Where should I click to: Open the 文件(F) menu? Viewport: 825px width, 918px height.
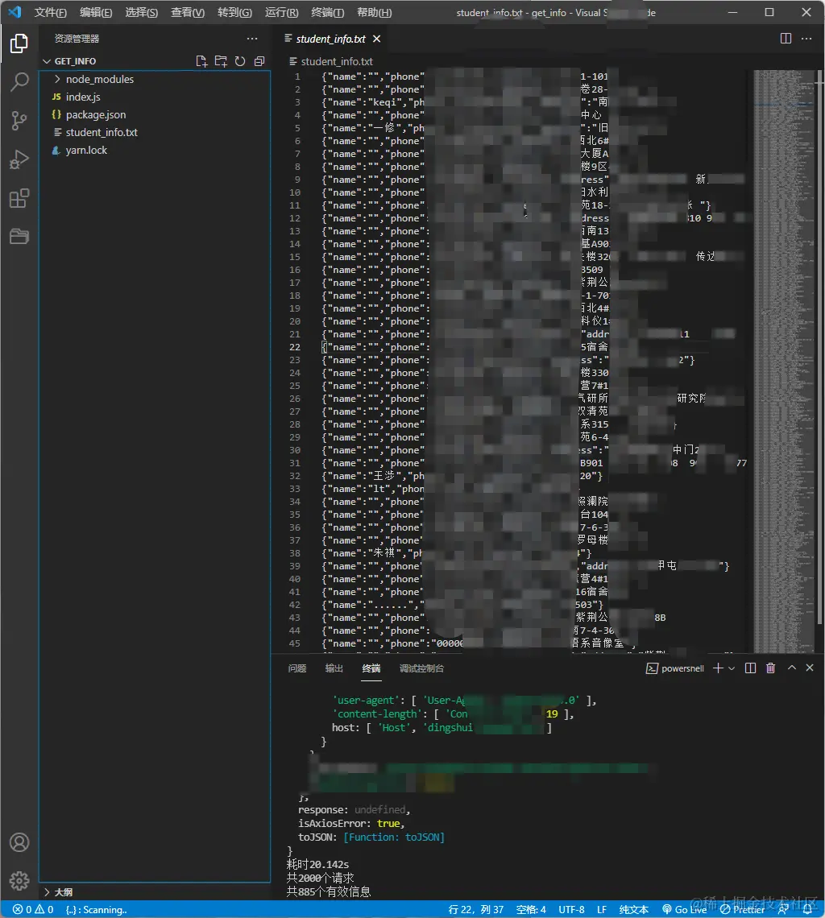click(51, 12)
